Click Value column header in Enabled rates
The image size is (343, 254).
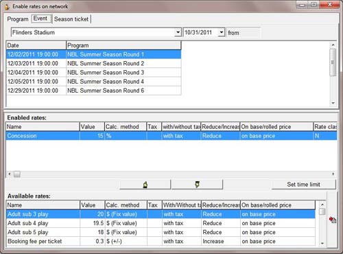(92, 127)
